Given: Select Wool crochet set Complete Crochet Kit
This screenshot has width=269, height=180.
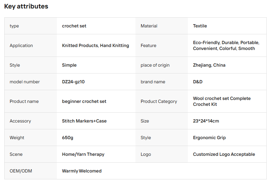Looking at the screenshot, I should tap(222, 101).
